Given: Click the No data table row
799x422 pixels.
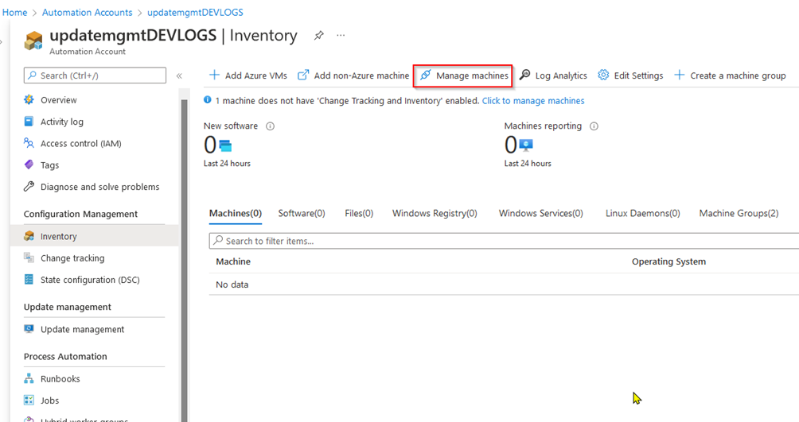Looking at the screenshot, I should pyautogui.click(x=504, y=284).
